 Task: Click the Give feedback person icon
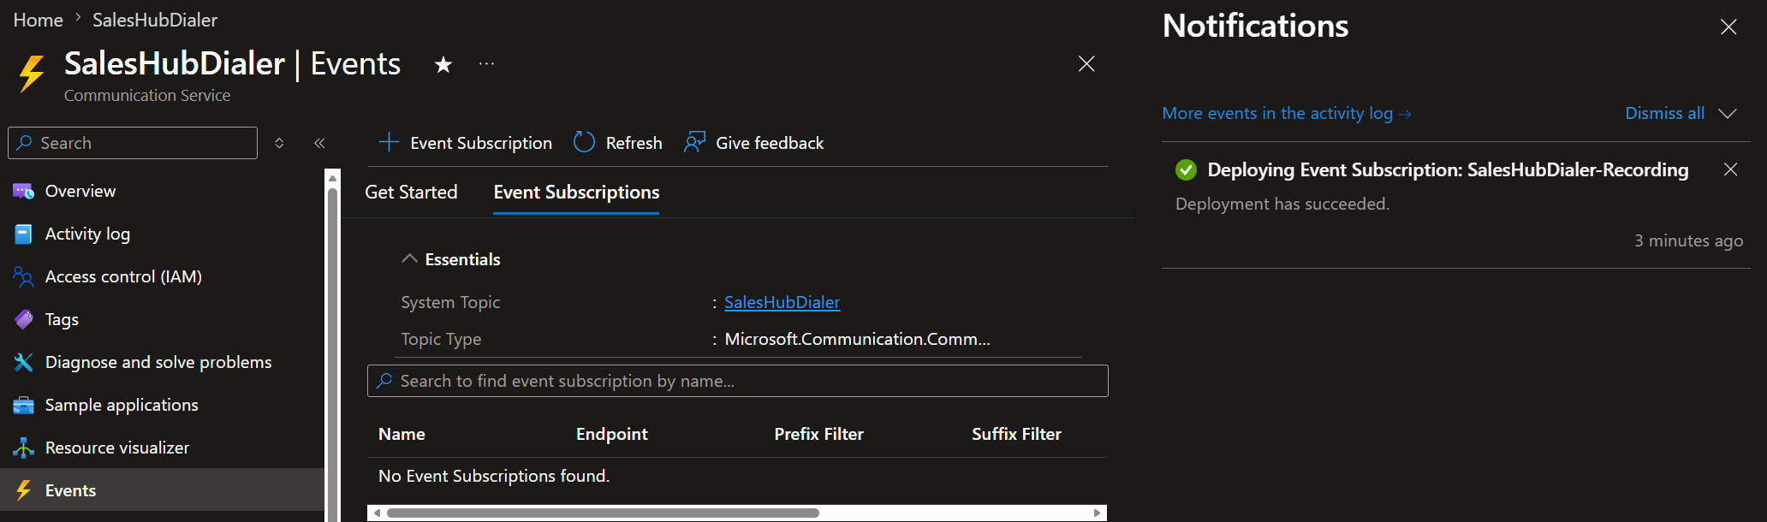coord(695,142)
